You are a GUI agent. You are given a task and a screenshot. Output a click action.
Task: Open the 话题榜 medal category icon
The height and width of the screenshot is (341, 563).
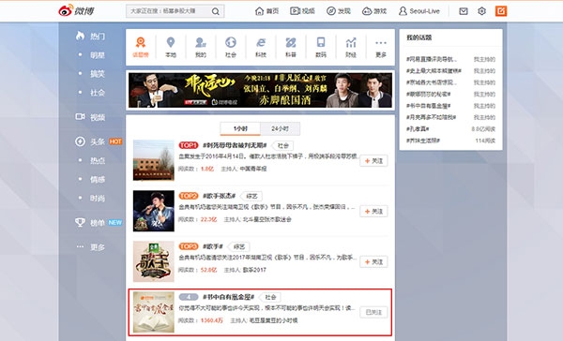[141, 43]
